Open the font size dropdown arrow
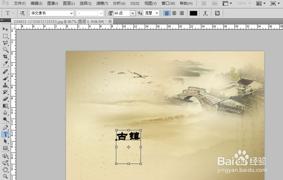Viewport: 283px width, 180px height. tap(133, 13)
